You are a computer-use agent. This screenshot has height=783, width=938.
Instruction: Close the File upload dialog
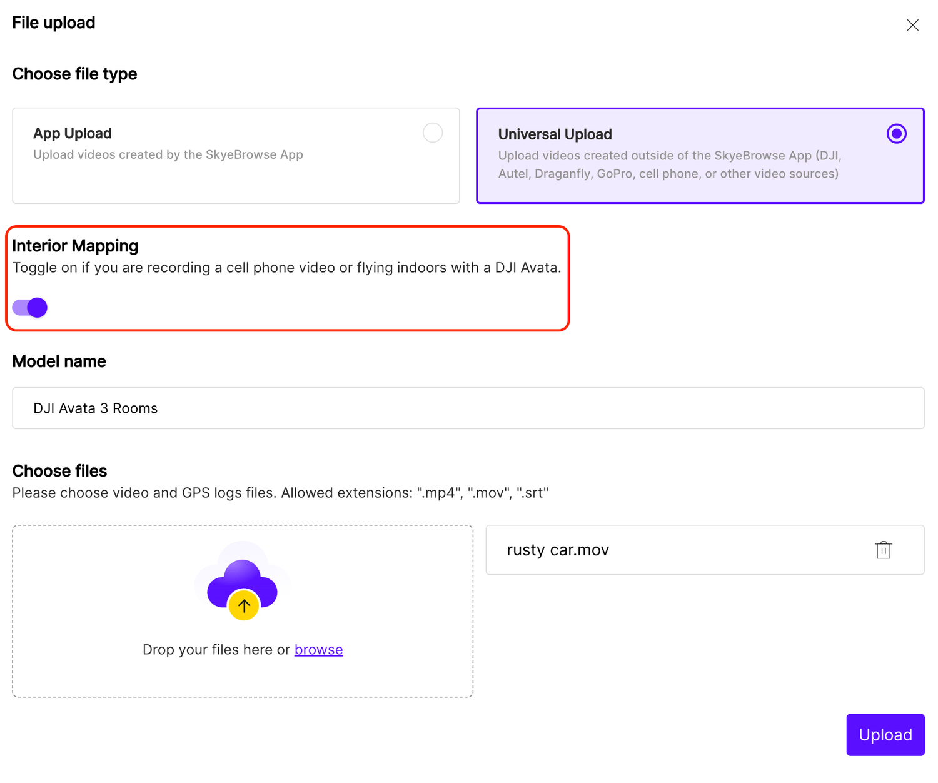[912, 25]
